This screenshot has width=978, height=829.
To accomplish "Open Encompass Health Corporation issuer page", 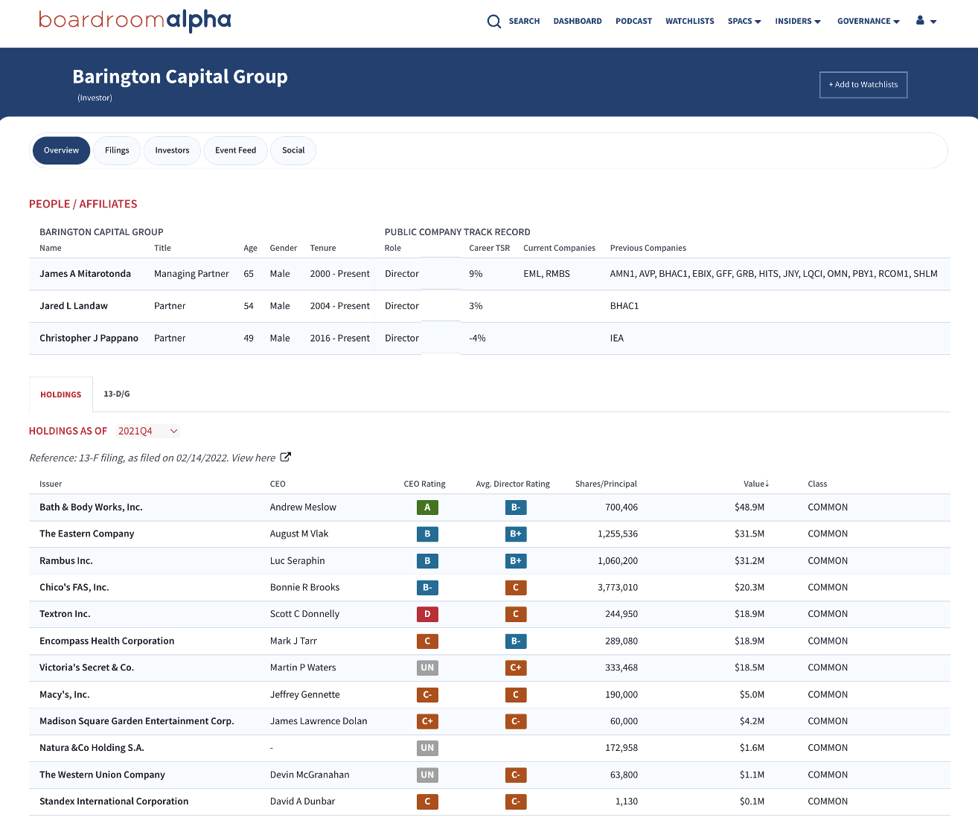I will click(x=106, y=641).
